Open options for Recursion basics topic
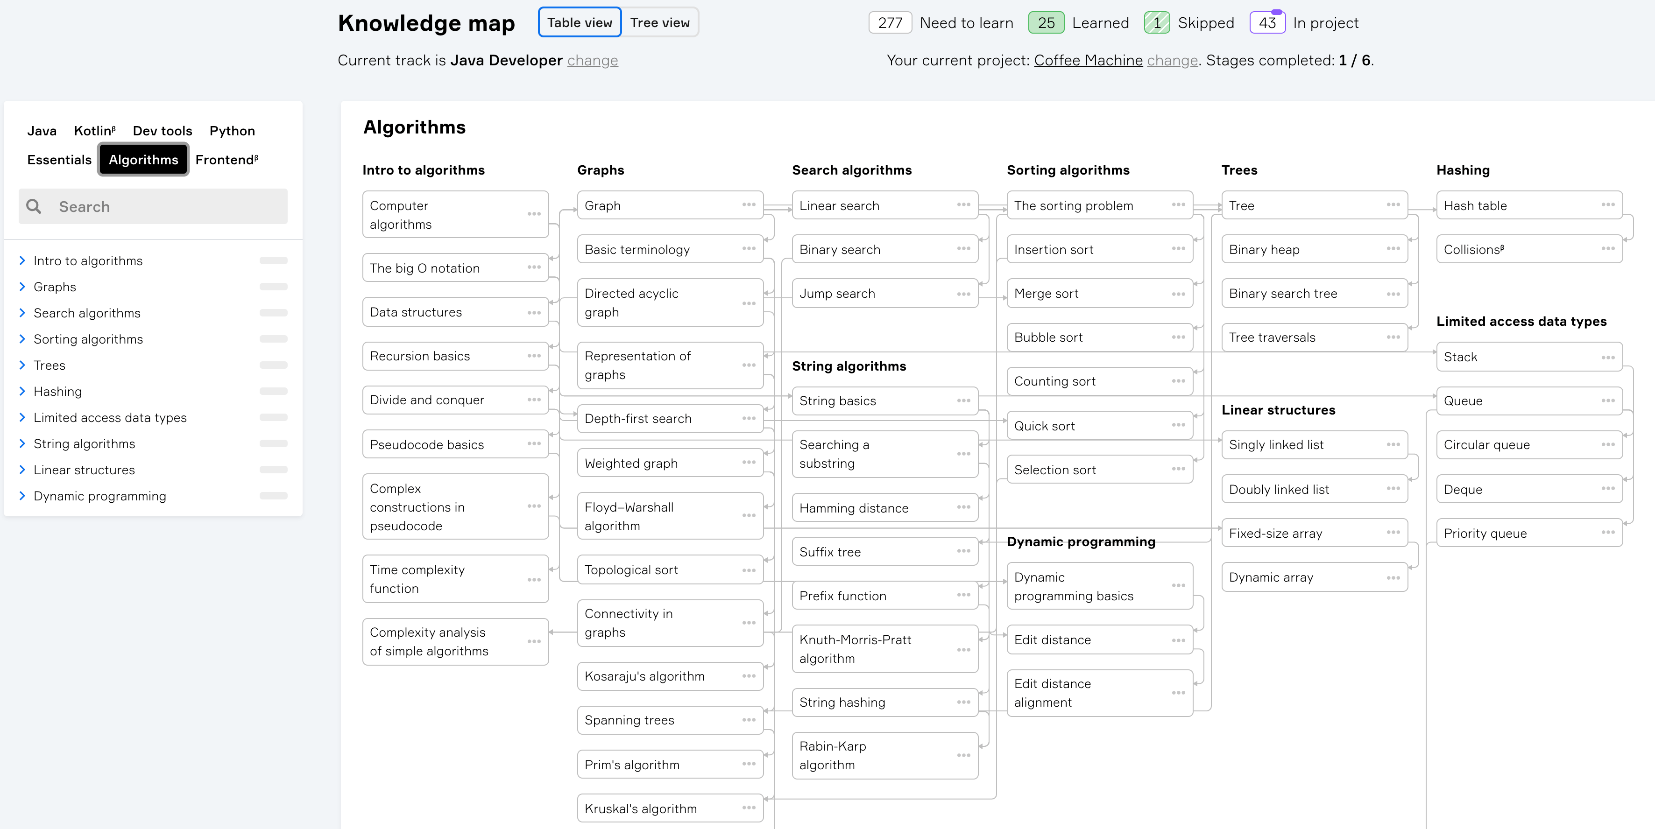Screen dimensions: 1655x829 534,356
